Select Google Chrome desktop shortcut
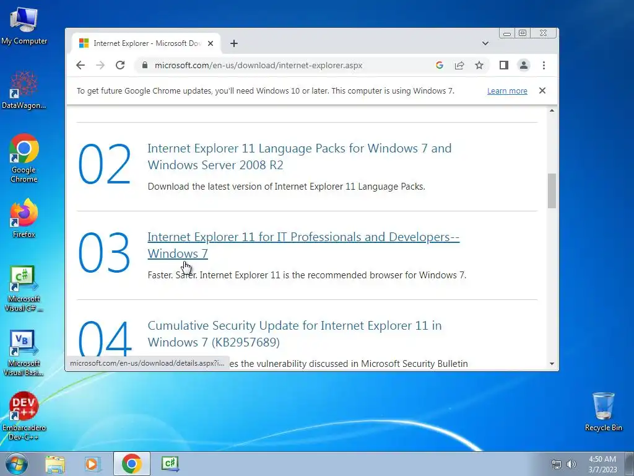 coord(24,158)
